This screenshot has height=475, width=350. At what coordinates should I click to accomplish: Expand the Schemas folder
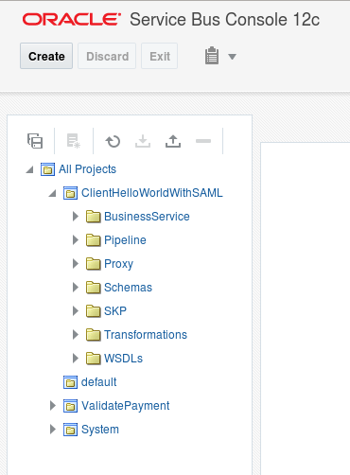[76, 288]
